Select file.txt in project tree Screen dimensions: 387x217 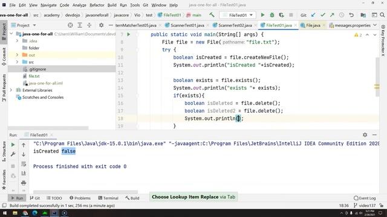34,76
